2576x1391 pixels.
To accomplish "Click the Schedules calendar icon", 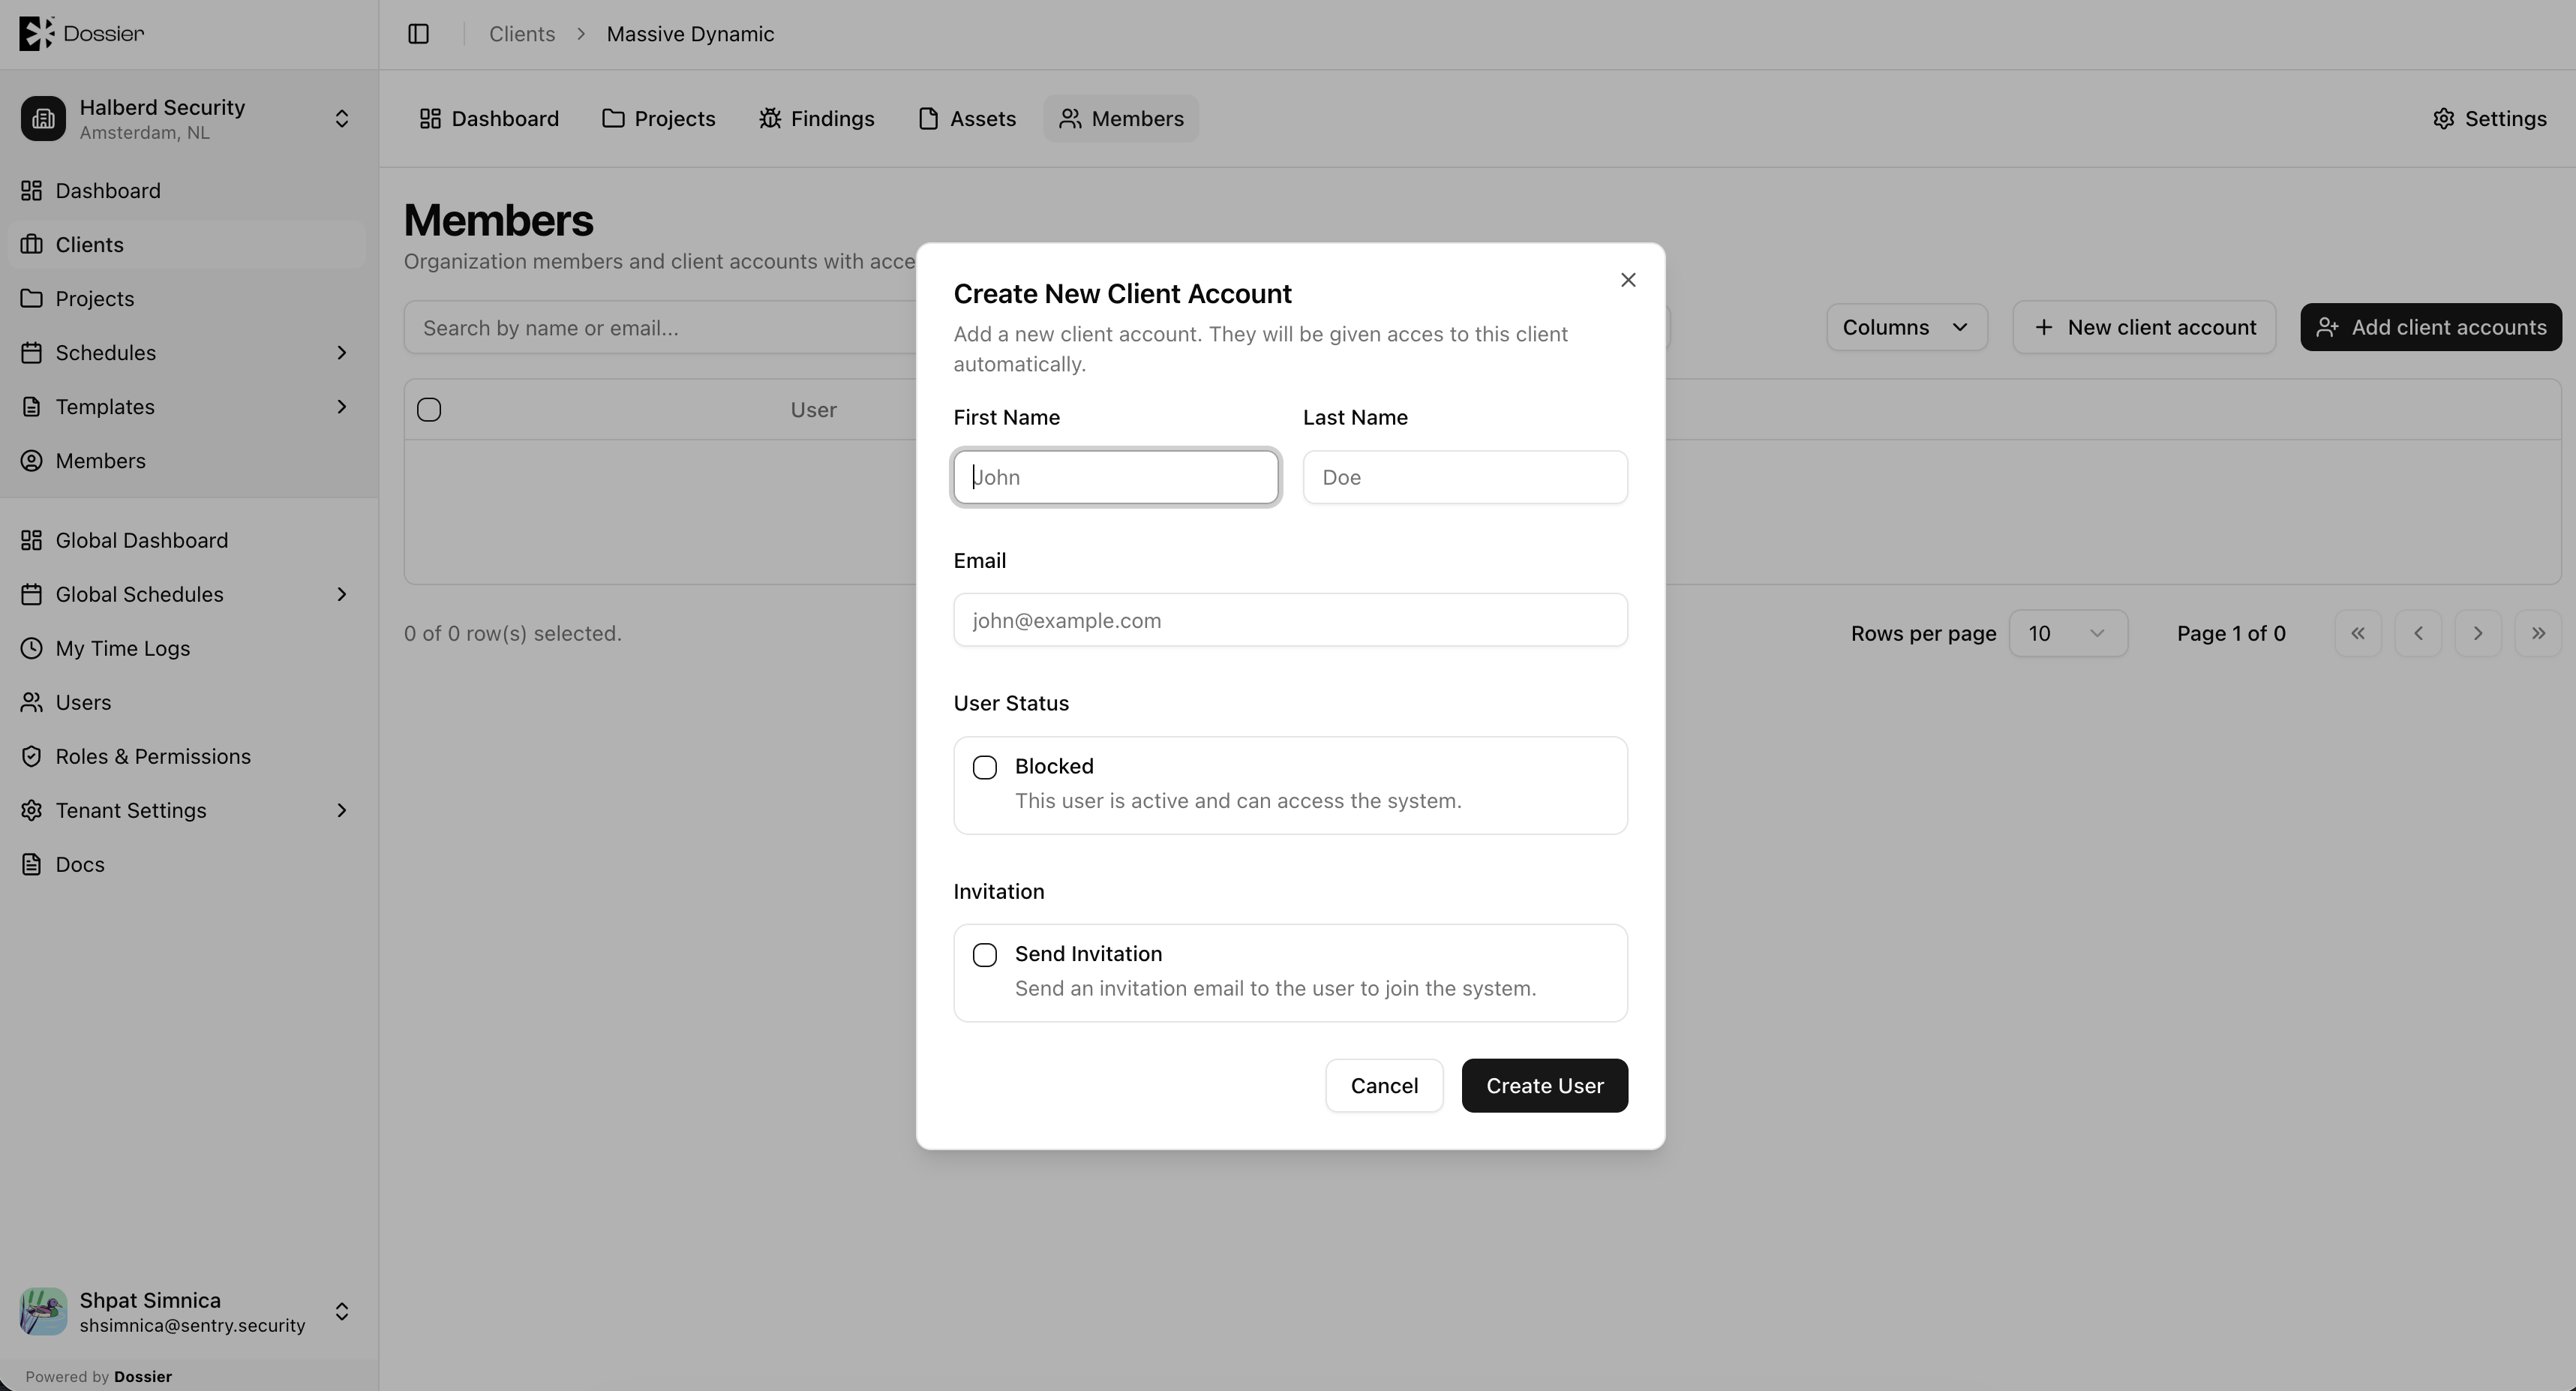I will tap(32, 352).
